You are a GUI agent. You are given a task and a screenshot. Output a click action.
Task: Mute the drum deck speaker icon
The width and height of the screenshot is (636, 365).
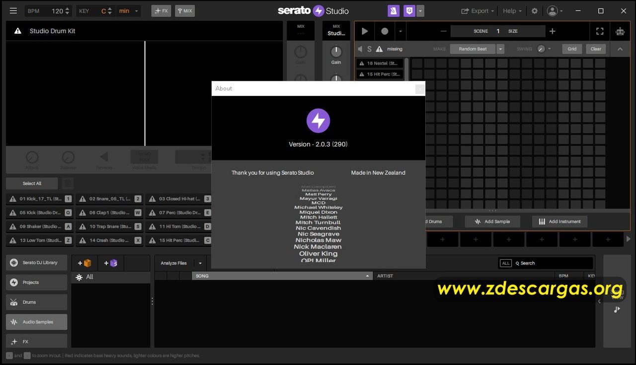click(361, 49)
